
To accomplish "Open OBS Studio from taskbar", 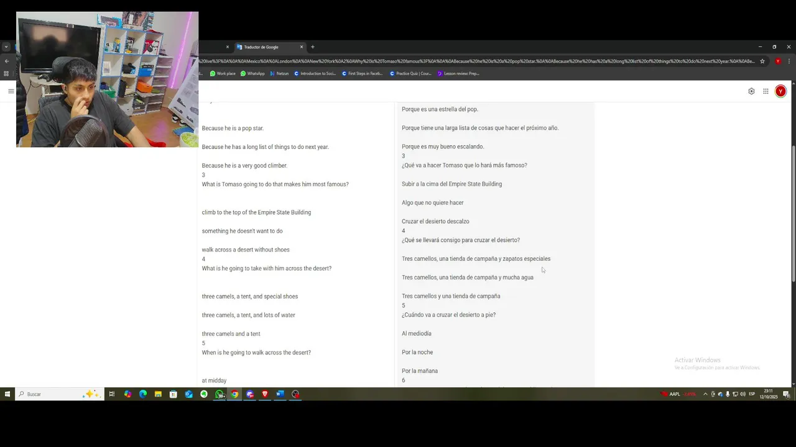I will pyautogui.click(x=295, y=394).
